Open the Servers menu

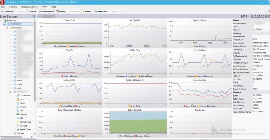(x=13, y=7)
